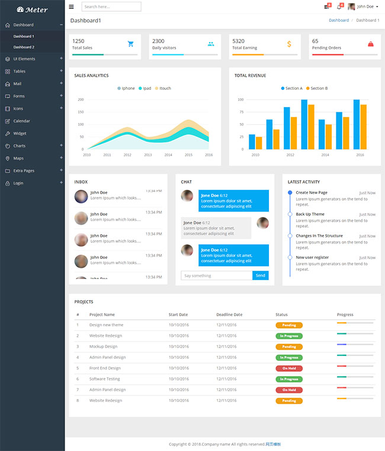Open the messages icon in header

pyautogui.click(x=326, y=7)
